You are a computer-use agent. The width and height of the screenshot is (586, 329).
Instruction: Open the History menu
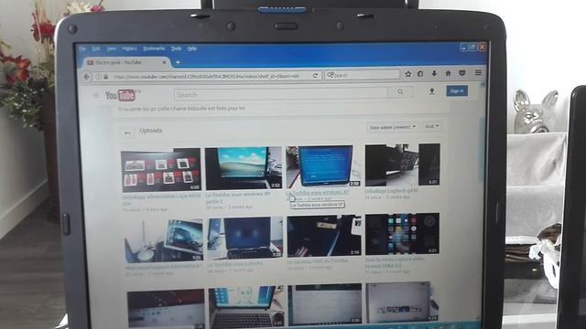129,48
